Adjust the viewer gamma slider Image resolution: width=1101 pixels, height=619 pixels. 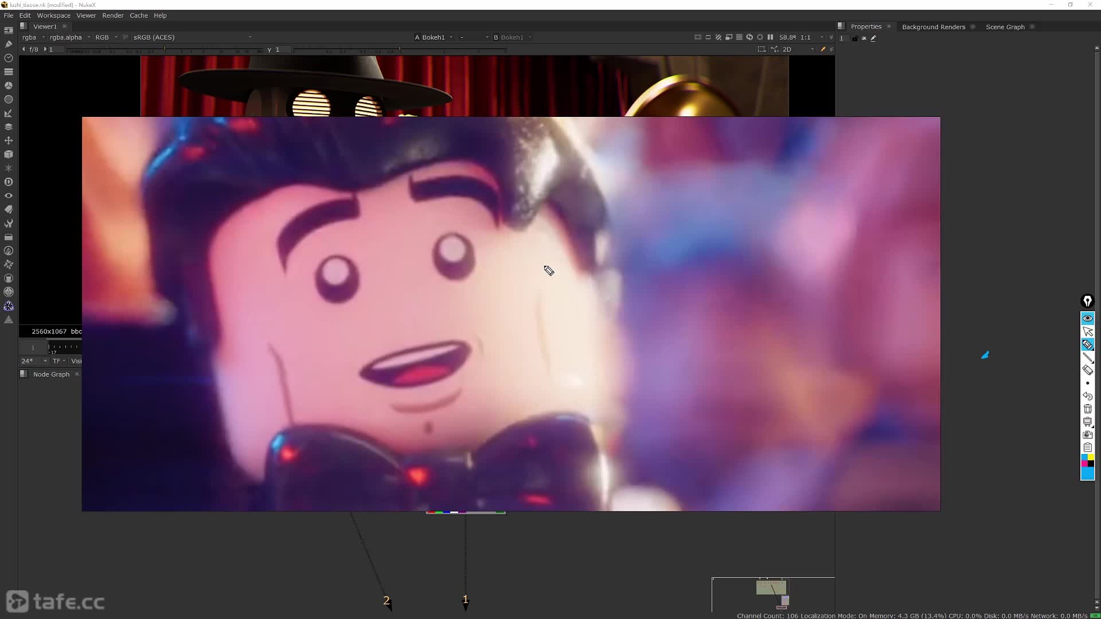pos(400,50)
